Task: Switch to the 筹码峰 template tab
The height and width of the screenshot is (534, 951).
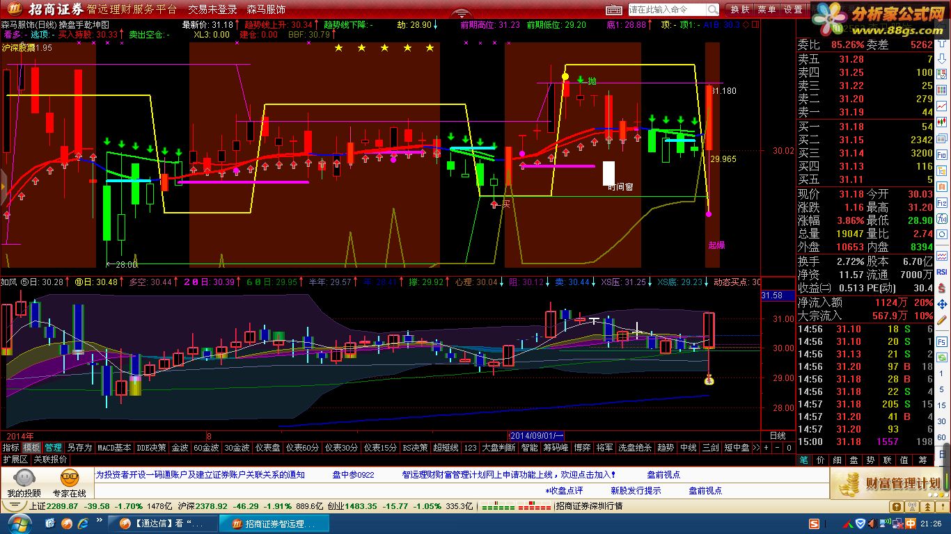Action: click(556, 448)
